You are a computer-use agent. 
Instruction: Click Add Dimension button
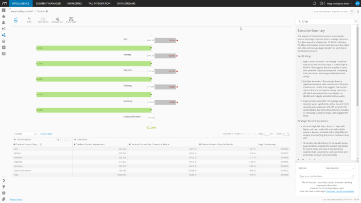coord(23,140)
